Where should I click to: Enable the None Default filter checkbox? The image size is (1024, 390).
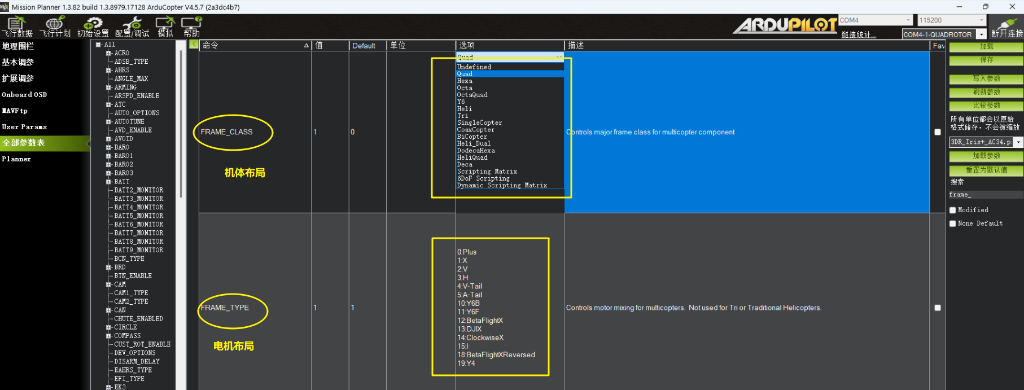pyautogui.click(x=953, y=224)
